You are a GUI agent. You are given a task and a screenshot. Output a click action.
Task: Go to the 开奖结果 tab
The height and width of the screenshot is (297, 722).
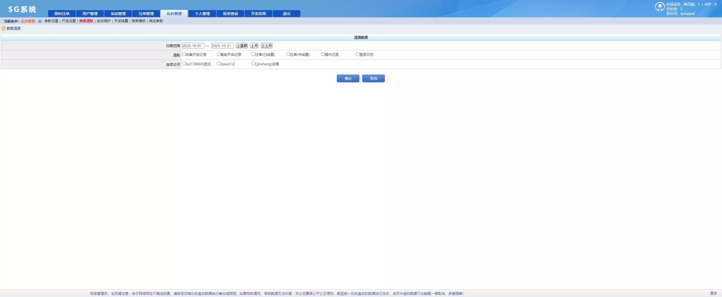[258, 14]
